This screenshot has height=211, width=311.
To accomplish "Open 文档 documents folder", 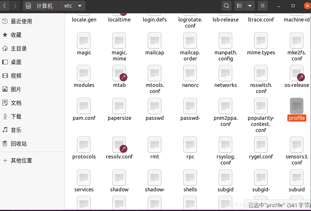I will [32, 103].
